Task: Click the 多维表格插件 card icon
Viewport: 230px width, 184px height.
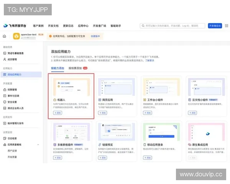Action: (55, 145)
